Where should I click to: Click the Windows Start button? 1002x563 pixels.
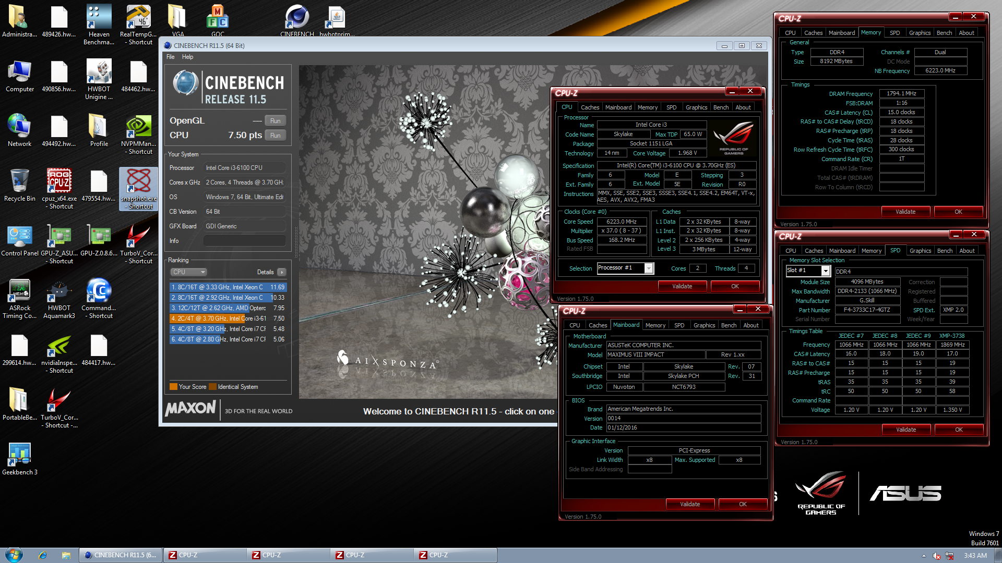14,555
